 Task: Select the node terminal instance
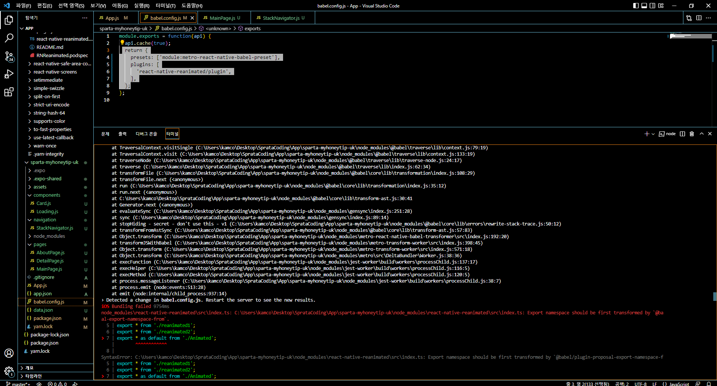click(x=667, y=134)
